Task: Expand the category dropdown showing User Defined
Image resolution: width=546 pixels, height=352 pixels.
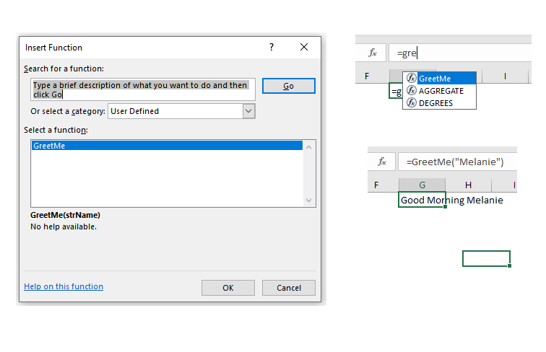Action: pyautogui.click(x=248, y=111)
